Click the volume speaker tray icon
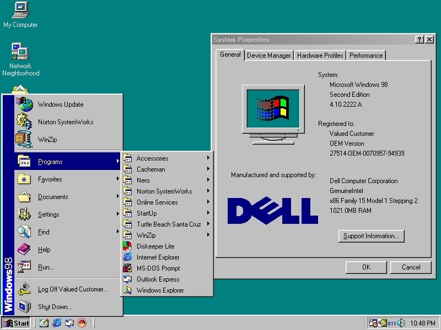441x330 pixels. click(400, 323)
